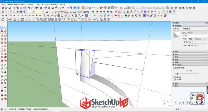This screenshot has width=208, height=112.
Task: Select the Rotate tool
Action: pyautogui.click(x=2, y=57)
